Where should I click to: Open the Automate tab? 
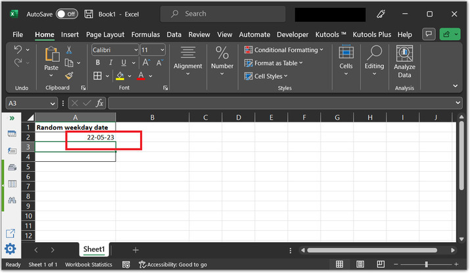coord(254,34)
